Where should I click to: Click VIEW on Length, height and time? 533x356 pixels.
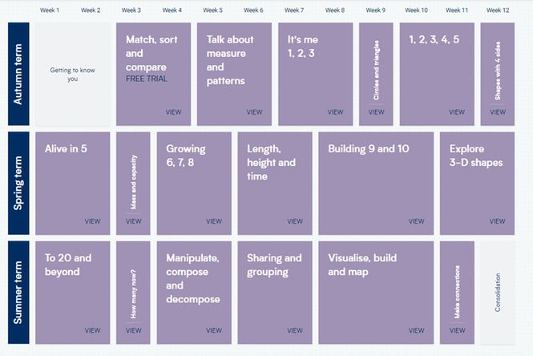click(295, 221)
